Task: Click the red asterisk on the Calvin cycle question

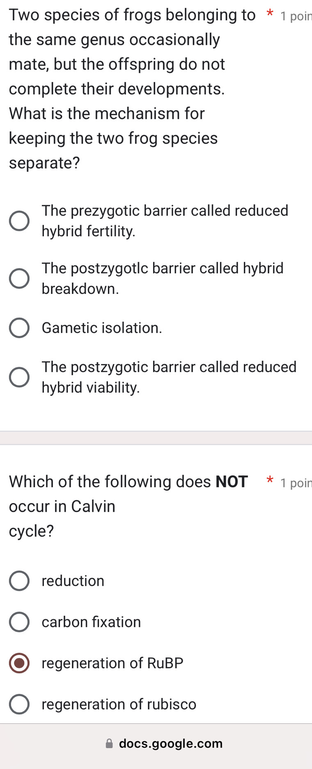Action: click(x=270, y=481)
